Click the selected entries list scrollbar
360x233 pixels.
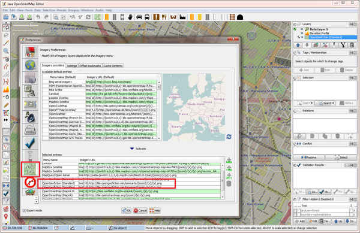pyautogui.click(x=222, y=180)
